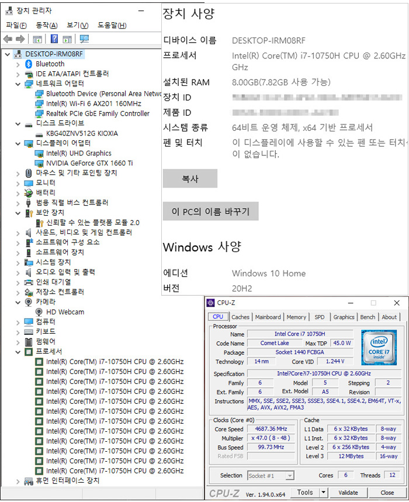Switch to the Memory tab in CPU-Z
409x502 pixels.
296,317
